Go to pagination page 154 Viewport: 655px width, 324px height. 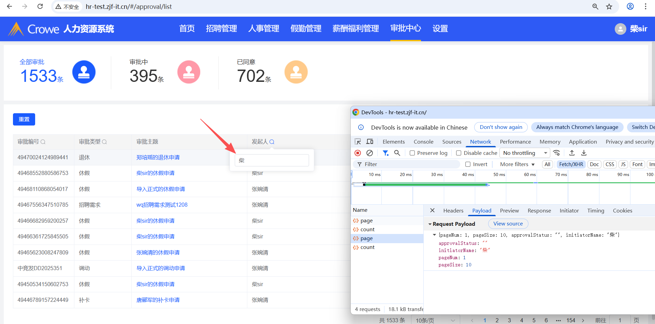[x=571, y=320]
